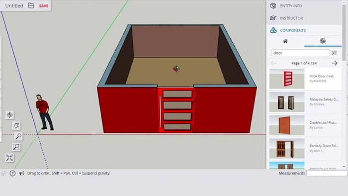This screenshot has width=348, height=196.
Task: Click the Untitled file name
Action: tap(14, 6)
